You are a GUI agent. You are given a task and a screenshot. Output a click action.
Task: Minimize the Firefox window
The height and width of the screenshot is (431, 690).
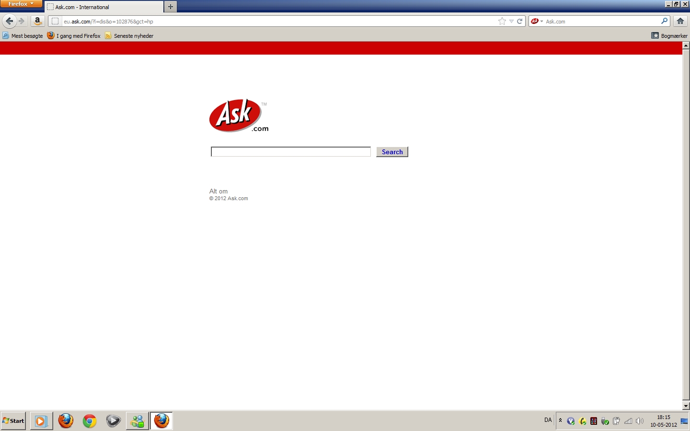668,4
